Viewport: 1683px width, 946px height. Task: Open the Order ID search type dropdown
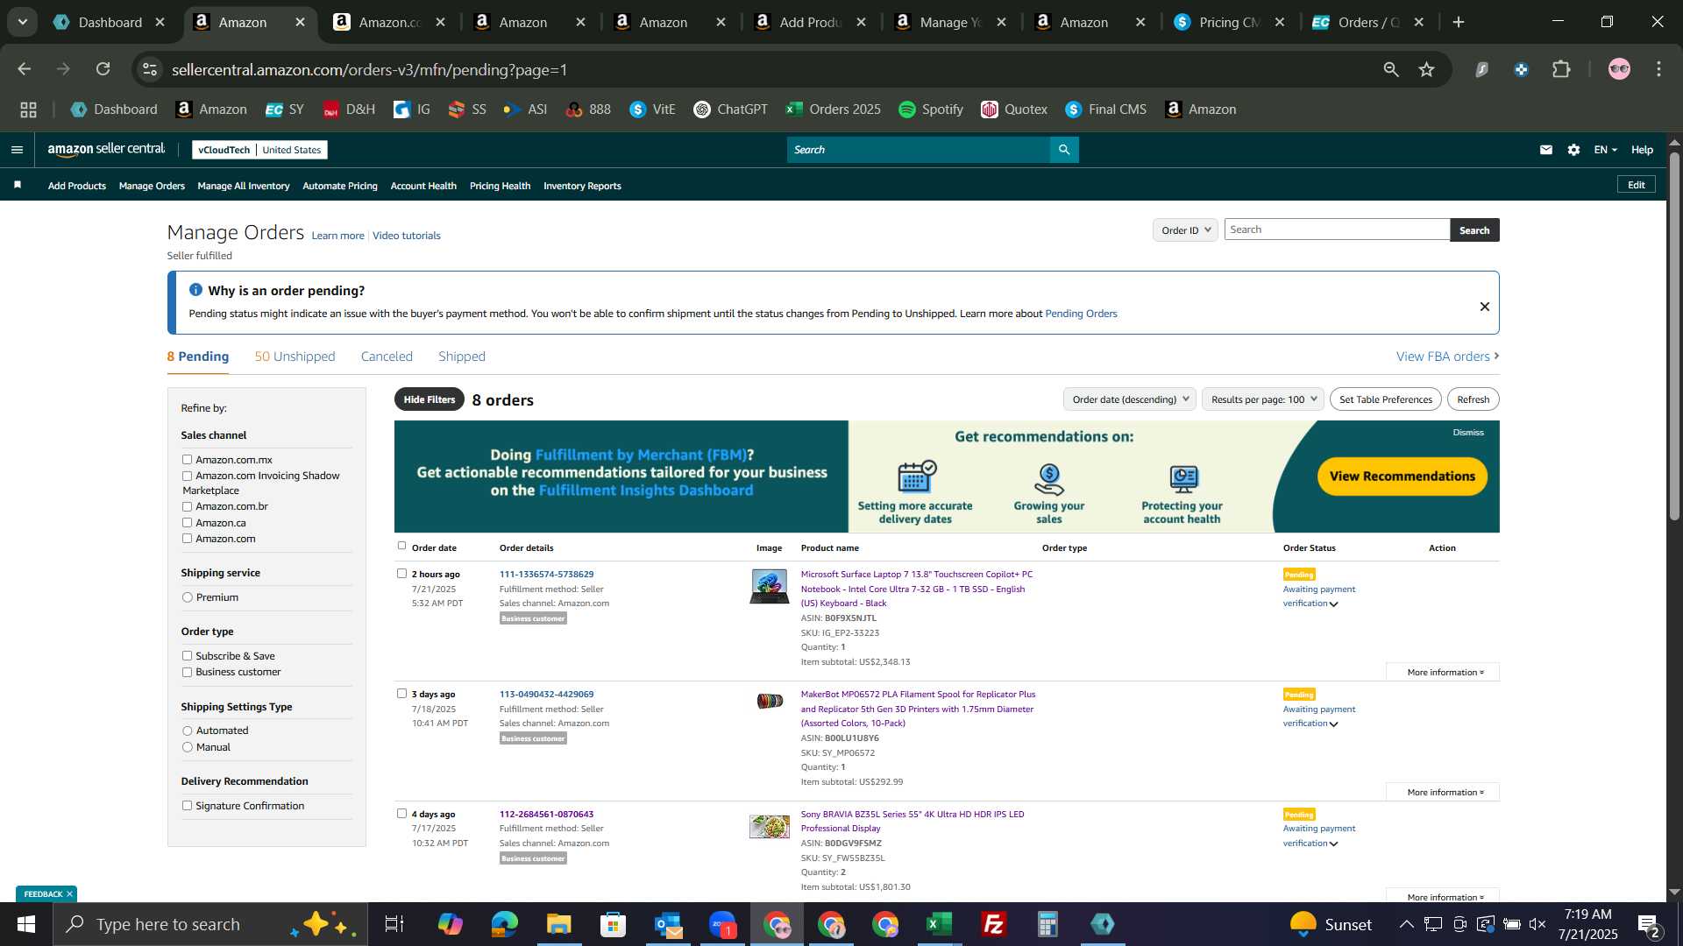(x=1185, y=229)
